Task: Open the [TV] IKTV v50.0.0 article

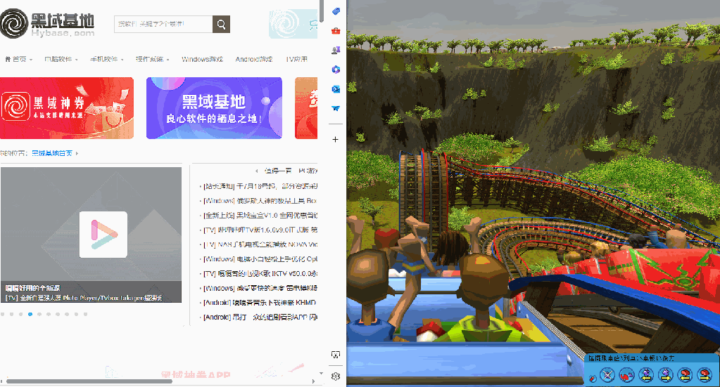Action: pyautogui.click(x=260, y=274)
